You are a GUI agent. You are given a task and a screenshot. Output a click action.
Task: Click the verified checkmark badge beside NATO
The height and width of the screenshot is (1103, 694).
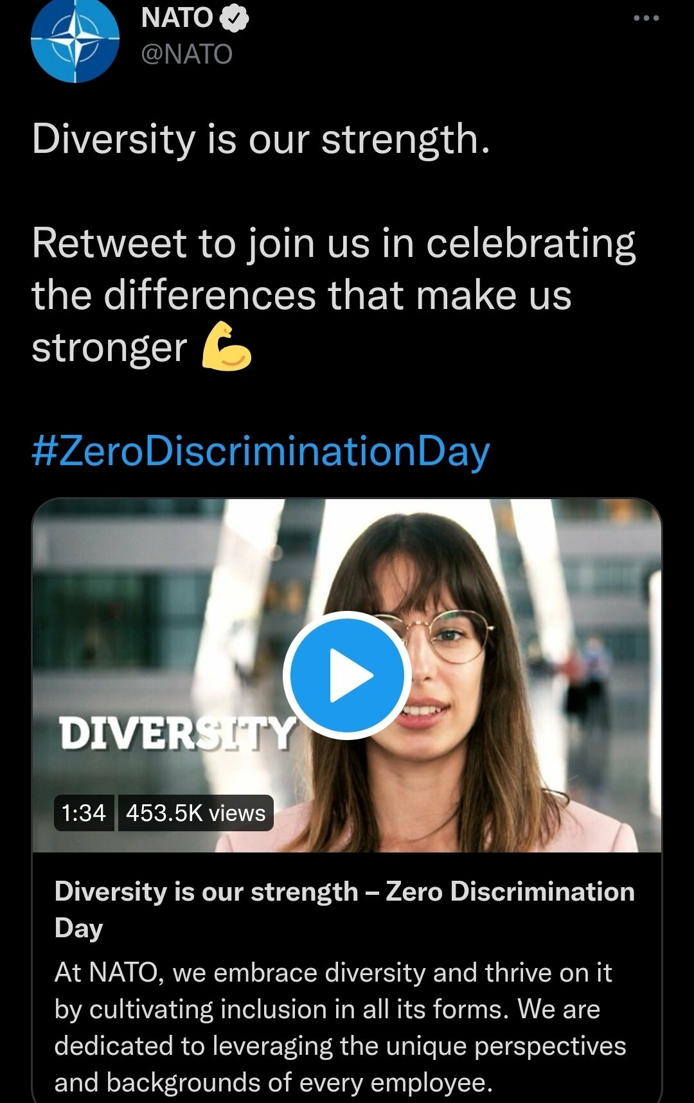pyautogui.click(x=235, y=19)
